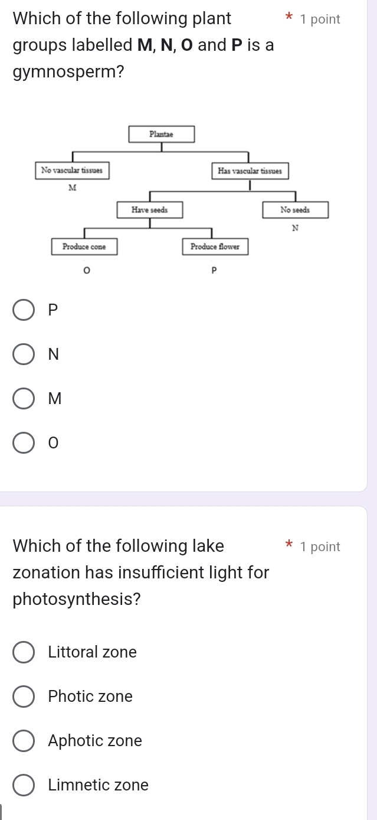377x820 pixels.
Task: Select the N answer radio button
Action: [24, 354]
